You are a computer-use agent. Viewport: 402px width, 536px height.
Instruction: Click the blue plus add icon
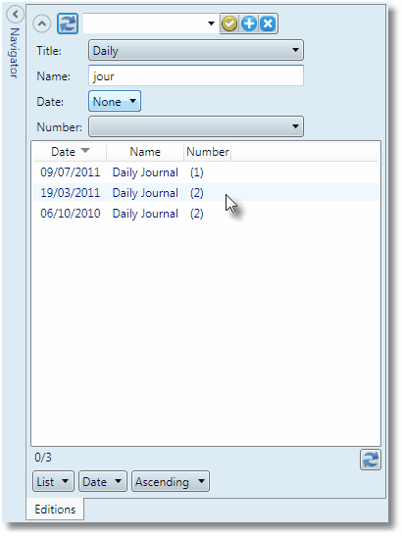point(249,24)
